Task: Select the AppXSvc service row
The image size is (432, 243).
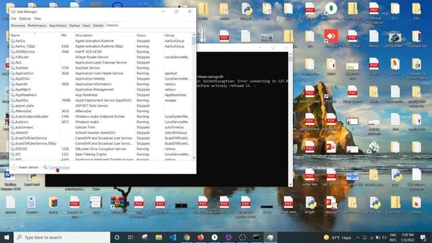Action: pos(101,101)
